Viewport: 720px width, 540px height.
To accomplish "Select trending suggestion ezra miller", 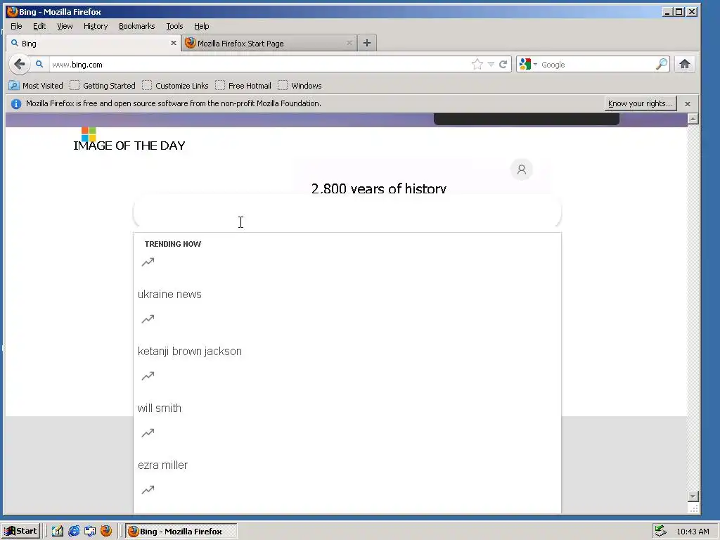I will (x=162, y=465).
